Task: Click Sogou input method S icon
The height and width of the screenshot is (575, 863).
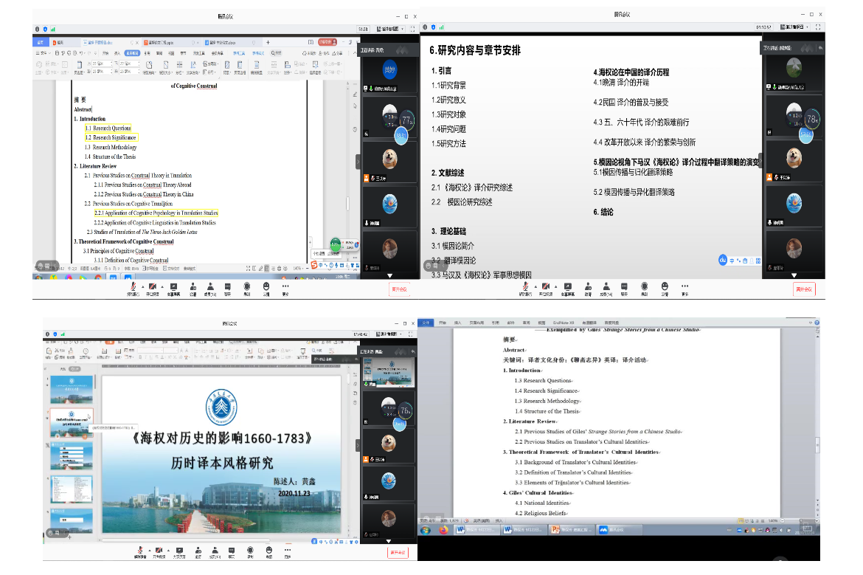Action: coord(313,265)
